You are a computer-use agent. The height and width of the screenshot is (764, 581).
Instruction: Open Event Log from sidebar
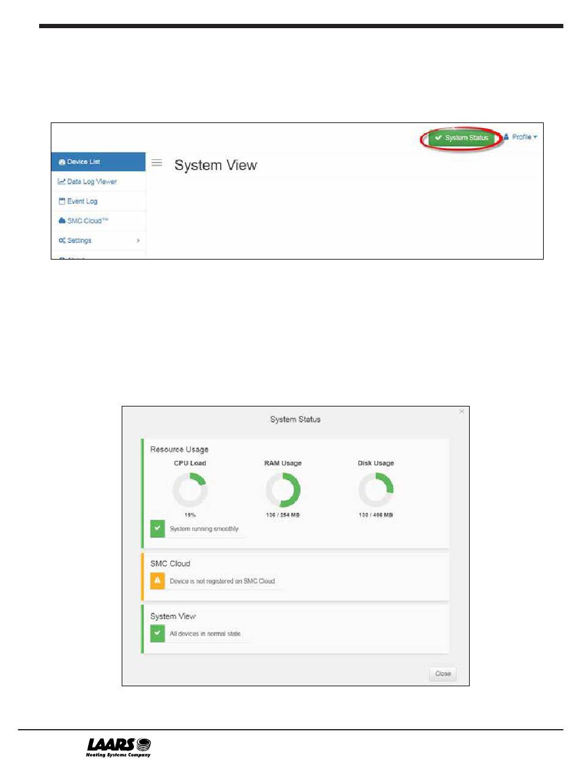click(x=98, y=201)
